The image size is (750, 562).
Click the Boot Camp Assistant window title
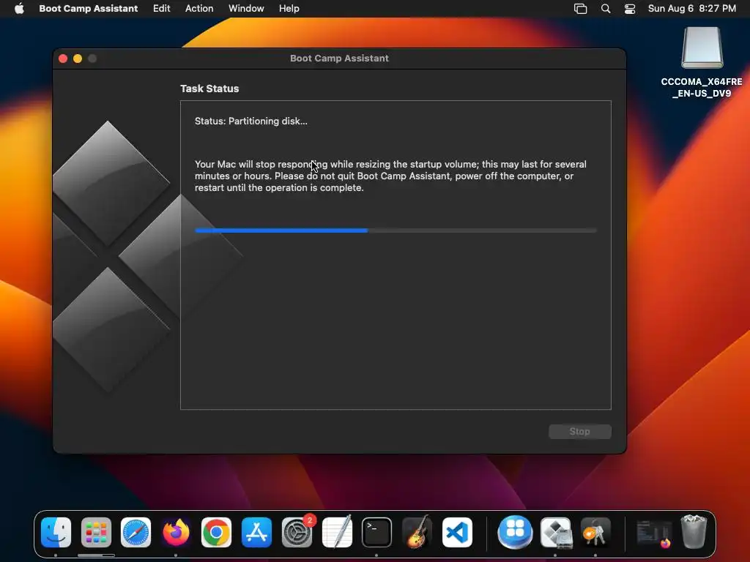pos(339,59)
